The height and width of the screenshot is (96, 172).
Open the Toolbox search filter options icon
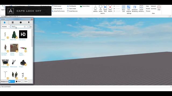pos(31,27)
